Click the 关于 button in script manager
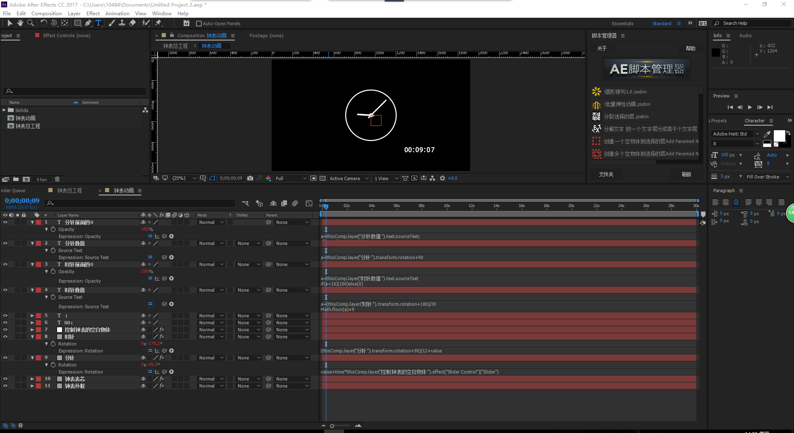The height and width of the screenshot is (433, 794). pos(602,48)
